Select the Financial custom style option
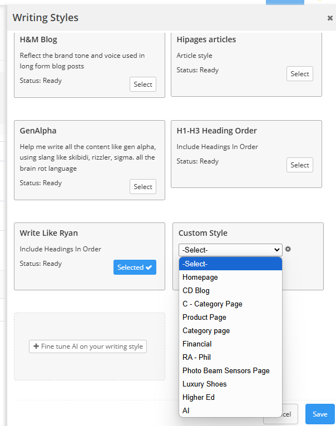336x426 pixels. tap(197, 344)
